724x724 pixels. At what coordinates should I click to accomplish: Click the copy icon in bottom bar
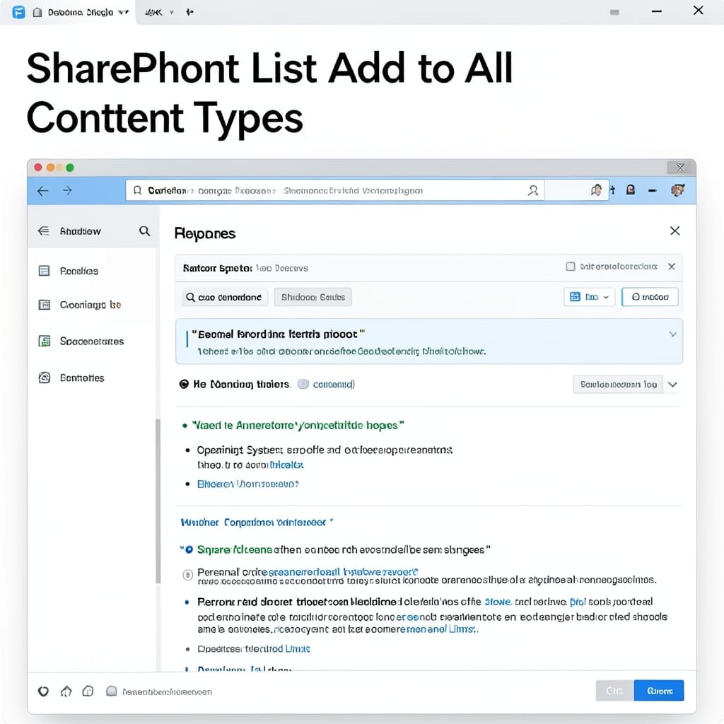pyautogui.click(x=88, y=691)
